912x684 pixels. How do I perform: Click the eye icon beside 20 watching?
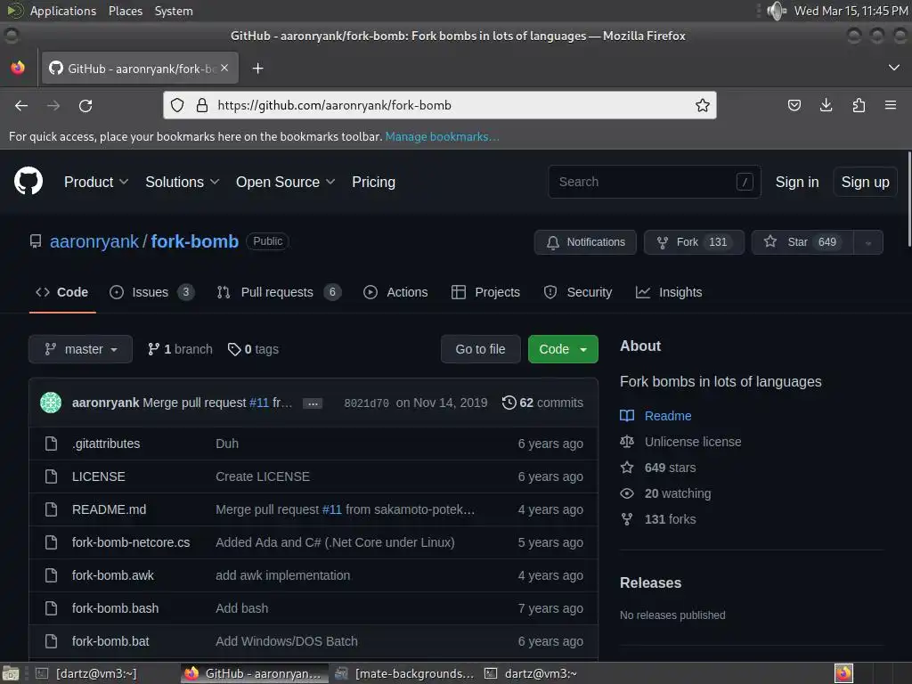pyautogui.click(x=627, y=493)
